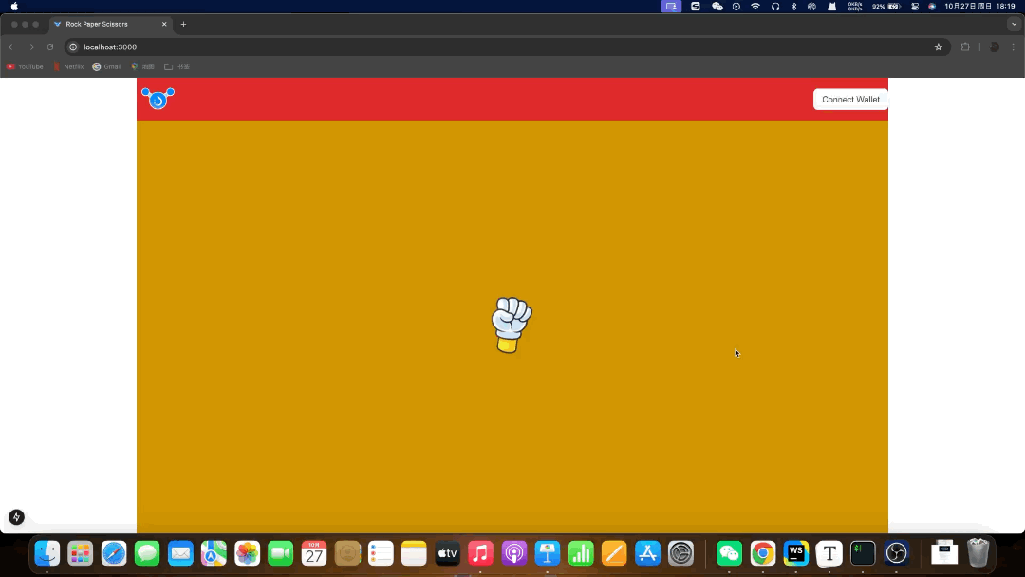Open Terminal from the dock
1025x577 pixels.
[863, 553]
